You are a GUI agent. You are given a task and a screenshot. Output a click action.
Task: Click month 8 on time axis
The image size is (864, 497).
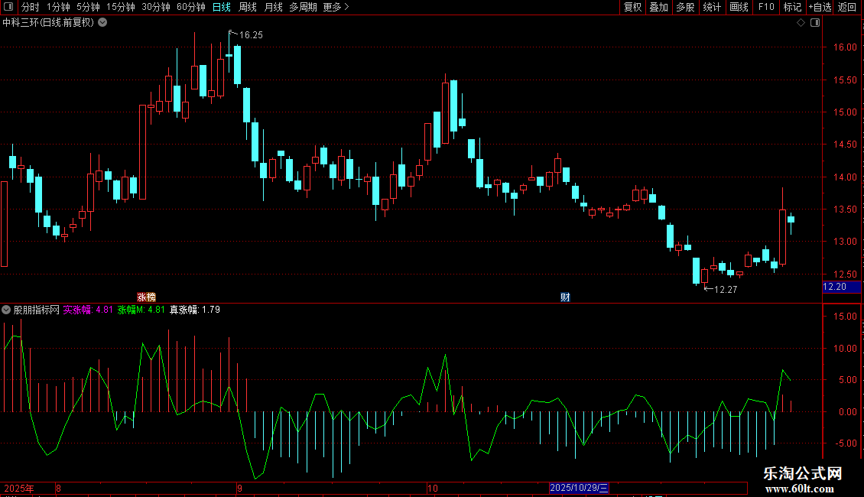click(58, 488)
